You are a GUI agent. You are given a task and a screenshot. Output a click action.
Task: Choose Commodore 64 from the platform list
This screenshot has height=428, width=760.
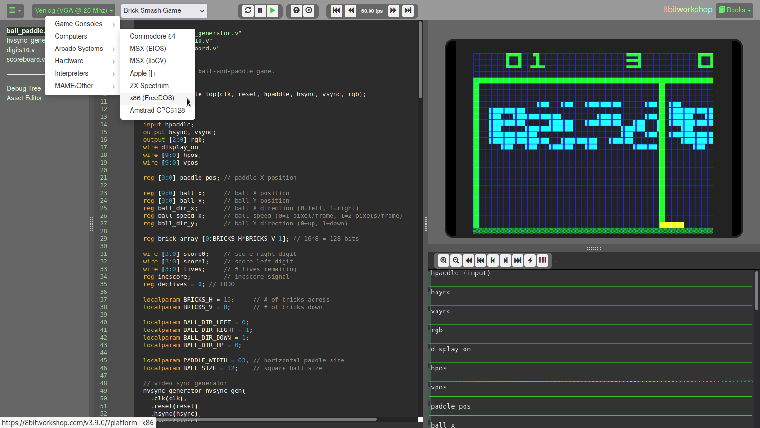[x=152, y=36]
